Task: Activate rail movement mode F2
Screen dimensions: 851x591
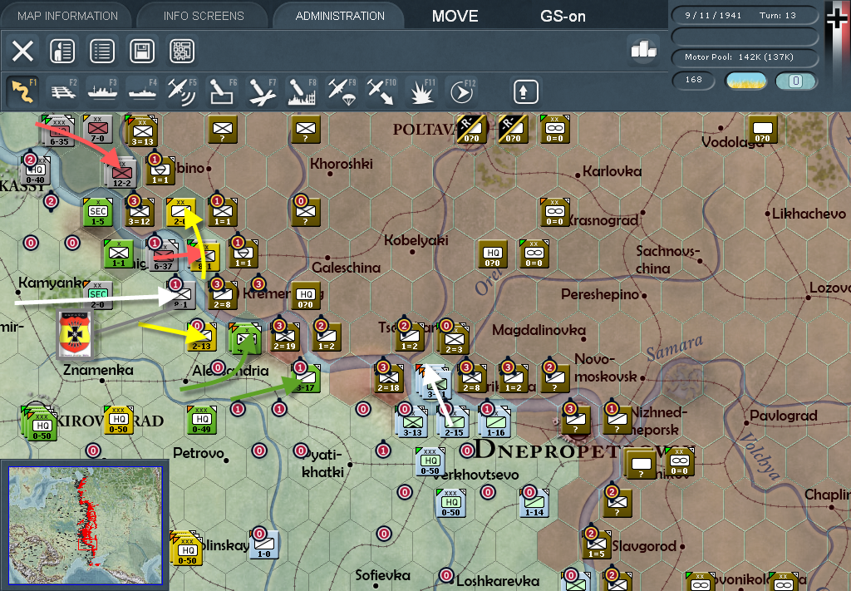Action: 63,91
